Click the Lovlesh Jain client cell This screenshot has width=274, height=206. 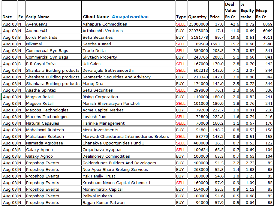[128, 117]
